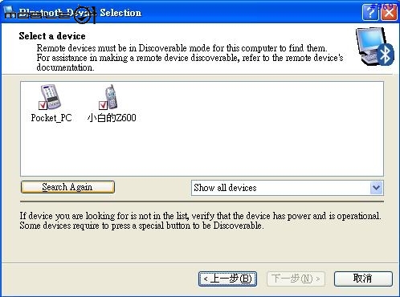Toggle the checkmark on 小白的Z600 device
Image resolution: width=400 pixels, height=297 pixels.
103,105
